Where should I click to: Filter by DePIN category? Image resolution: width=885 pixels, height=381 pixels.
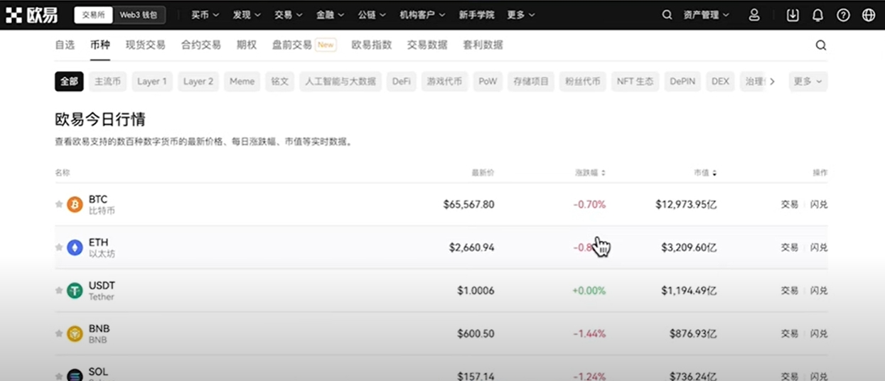(682, 82)
